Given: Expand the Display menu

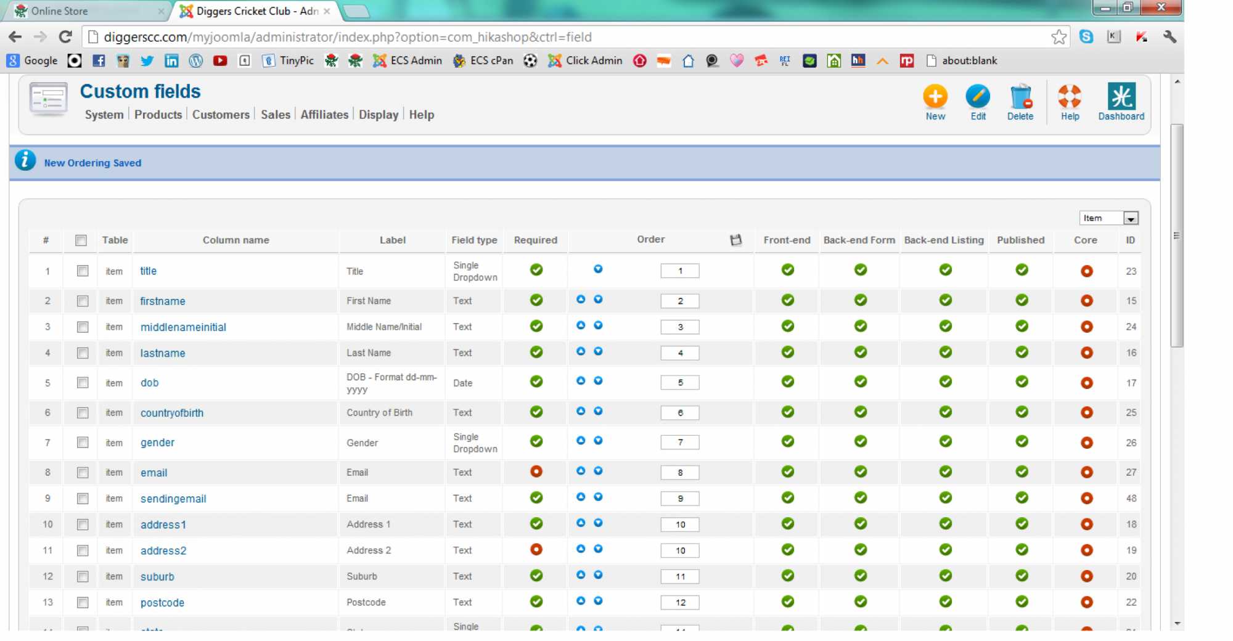Looking at the screenshot, I should 378,115.
